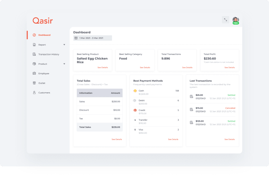Viewport: 269px width, 177px height.
Task: Click the Salted Egg Chicken Rice product name
Action: 92,60
